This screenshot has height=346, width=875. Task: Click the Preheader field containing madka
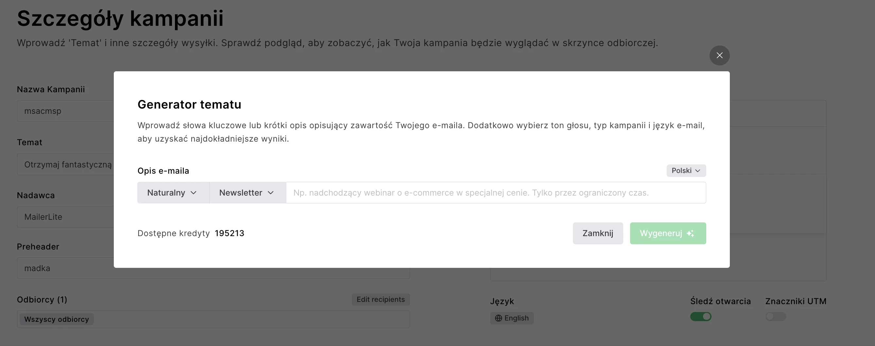click(65, 268)
